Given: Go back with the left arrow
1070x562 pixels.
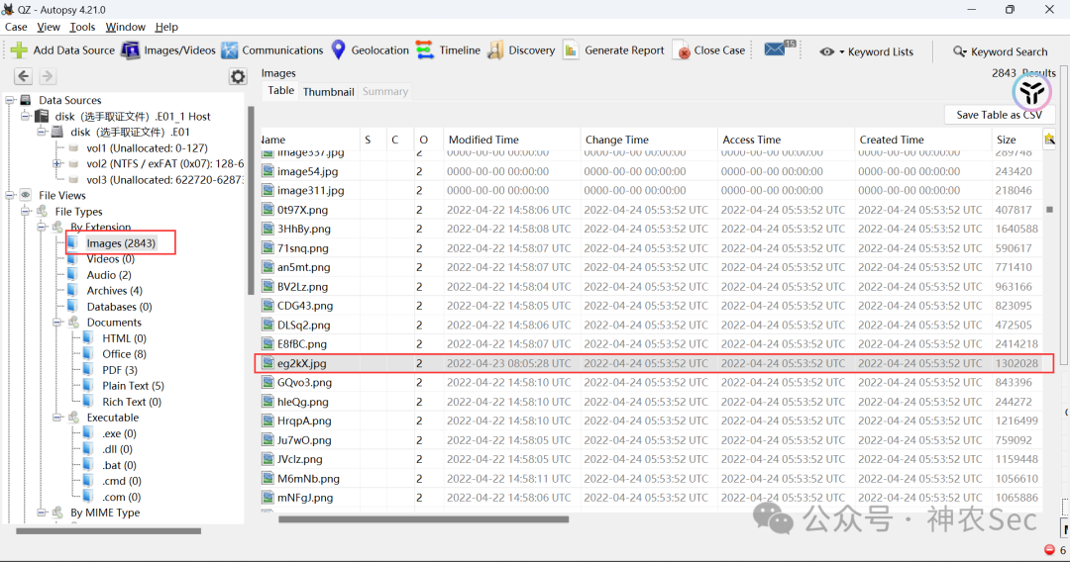Looking at the screenshot, I should [x=23, y=76].
